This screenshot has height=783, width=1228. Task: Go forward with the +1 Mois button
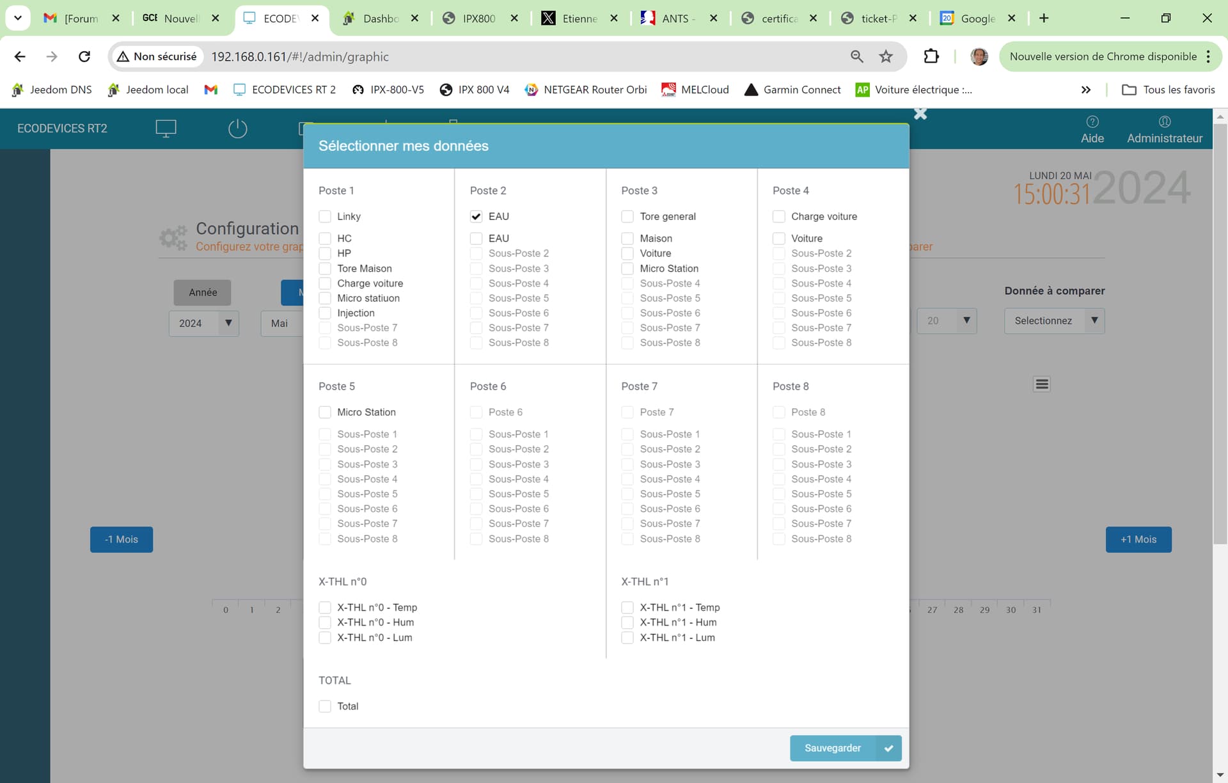pos(1138,539)
